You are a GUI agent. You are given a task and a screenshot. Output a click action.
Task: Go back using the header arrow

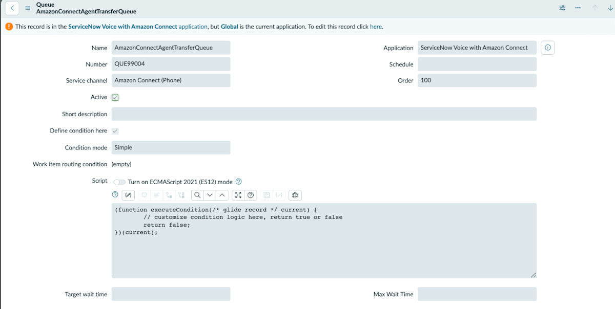(12, 8)
